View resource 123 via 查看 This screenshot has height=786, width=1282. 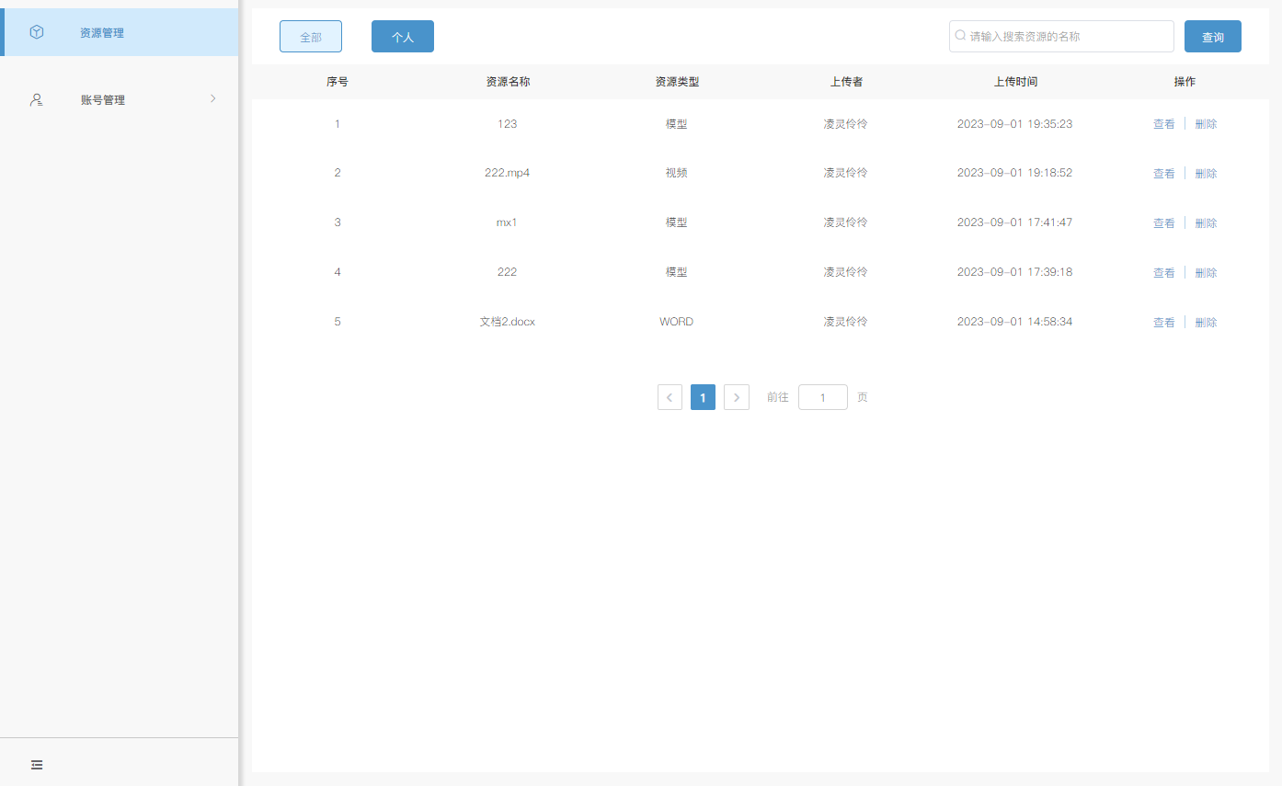(1164, 124)
